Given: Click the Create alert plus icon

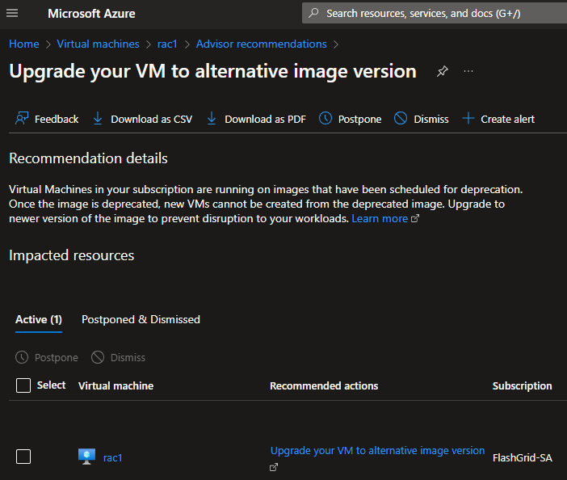Looking at the screenshot, I should 468,119.
